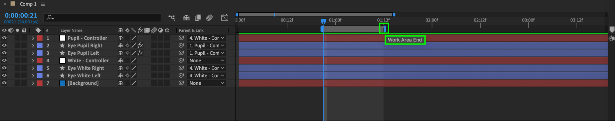Click the parent pick whip for Eye Pupil Right
Viewport: 615px width, 121px height.
click(181, 45)
